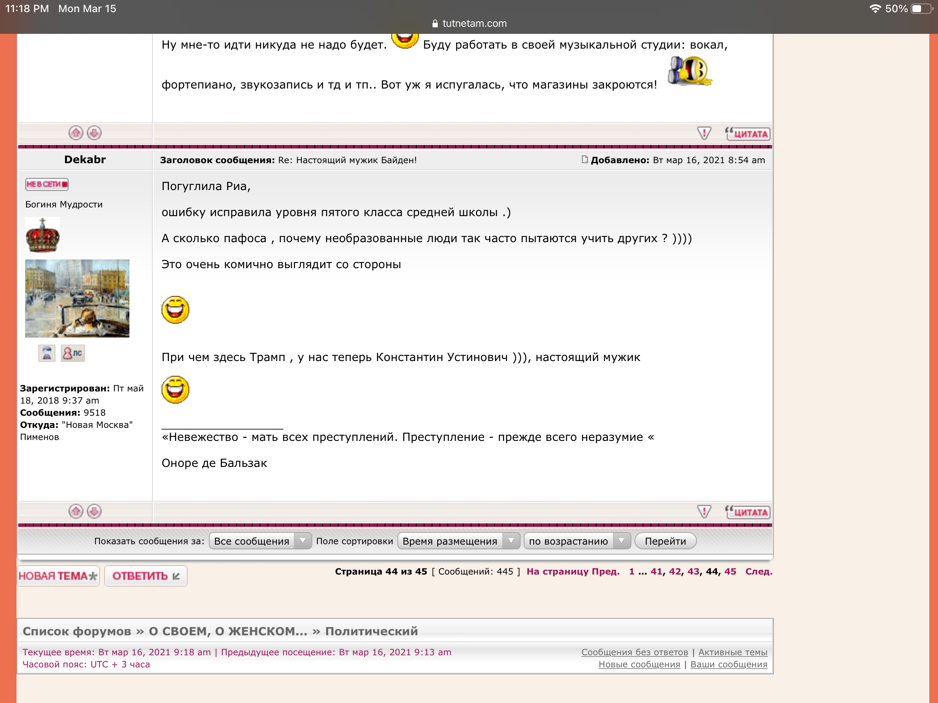Viewport: 938px width, 703px height.
Task: Send private message via ЛС icon
Action: click(73, 353)
